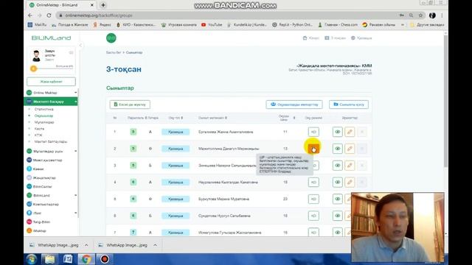The width and height of the screenshot is (472, 265).
Task: Toggle study mode for Наурзалиева's class
Action: point(313,182)
